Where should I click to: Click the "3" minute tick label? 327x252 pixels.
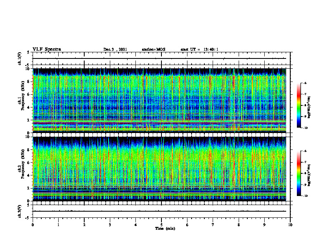pyautogui.click(x=110, y=225)
